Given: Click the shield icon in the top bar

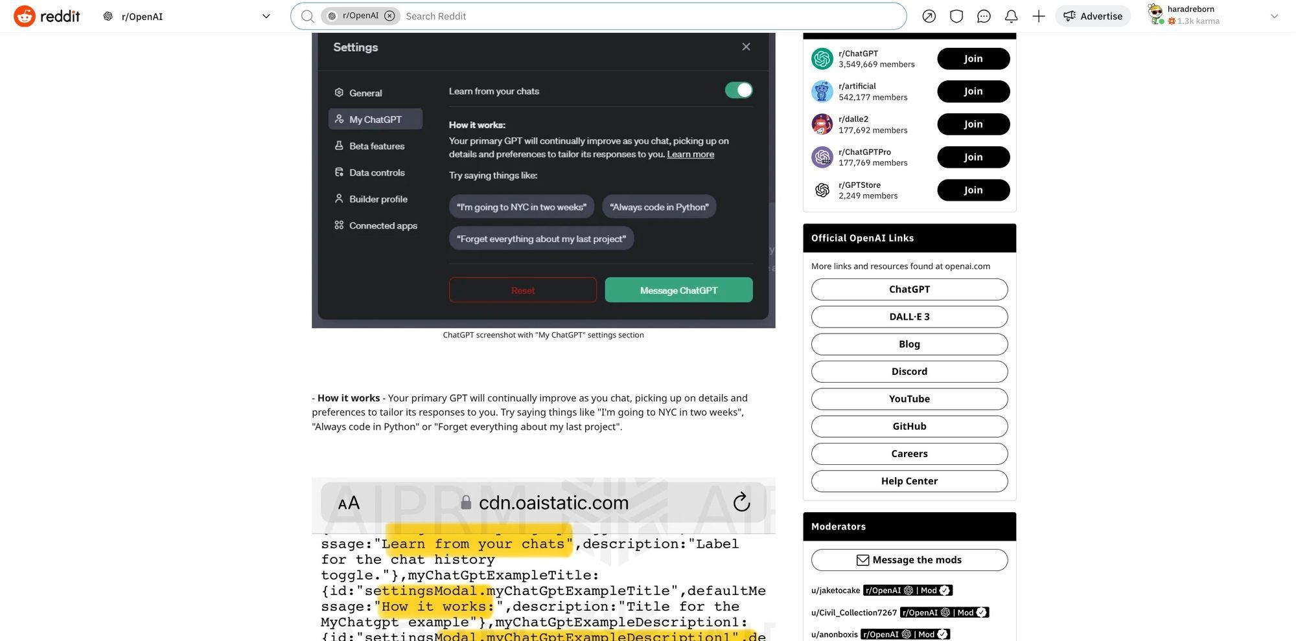Looking at the screenshot, I should pyautogui.click(x=956, y=16).
